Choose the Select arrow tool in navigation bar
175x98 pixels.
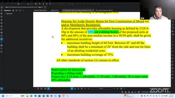[x=75, y=89]
